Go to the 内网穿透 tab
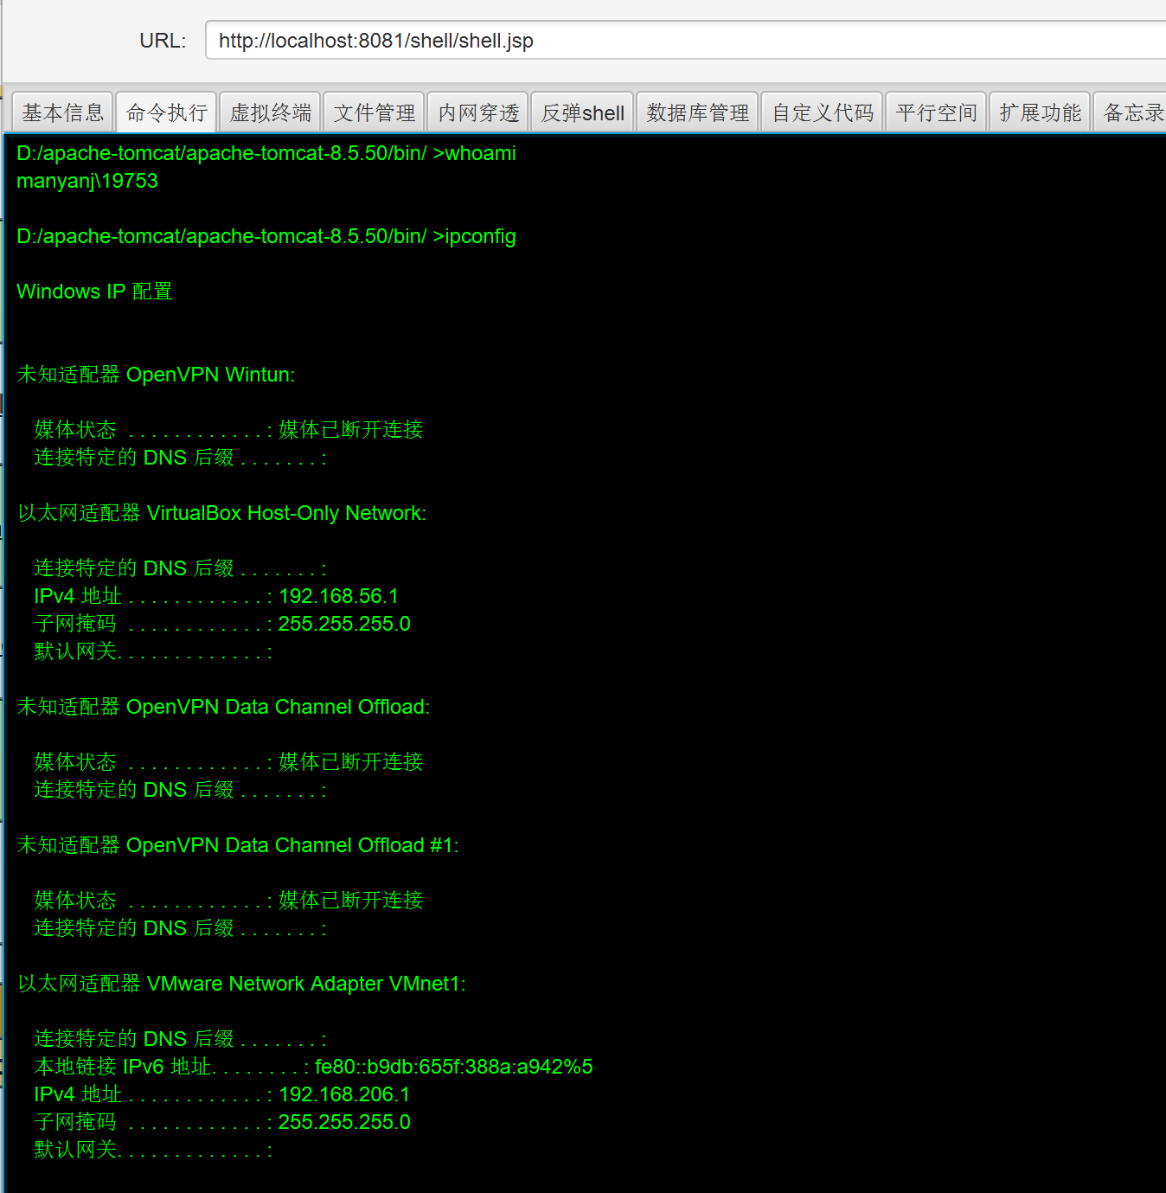 [478, 112]
